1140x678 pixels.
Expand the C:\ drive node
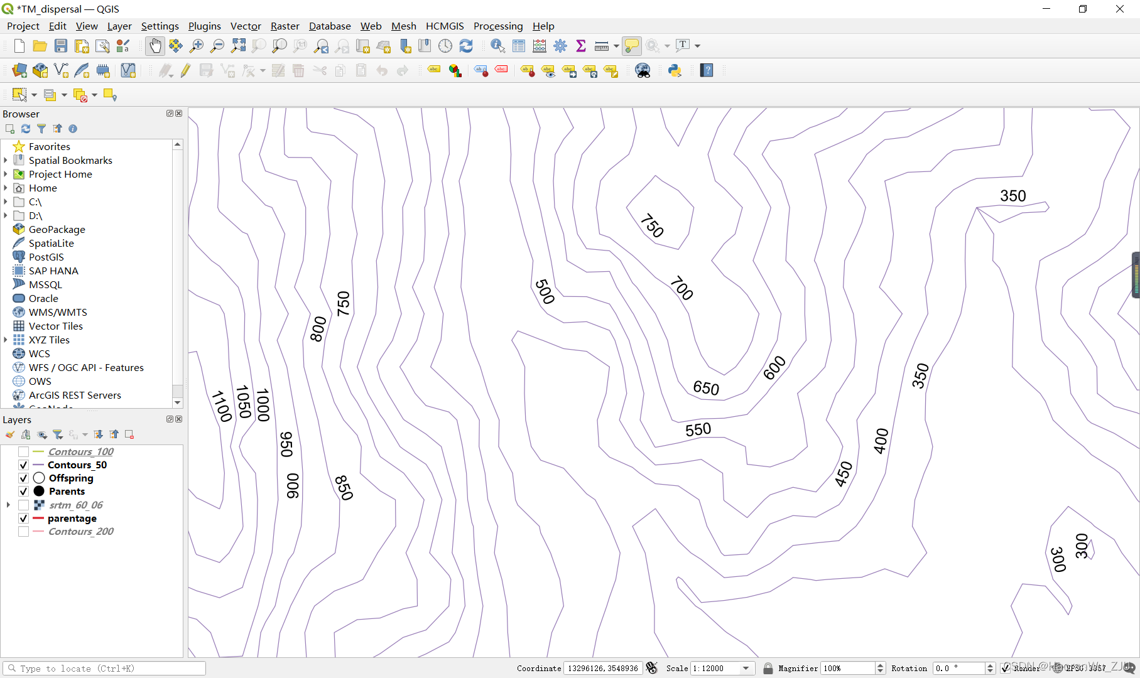click(x=6, y=202)
